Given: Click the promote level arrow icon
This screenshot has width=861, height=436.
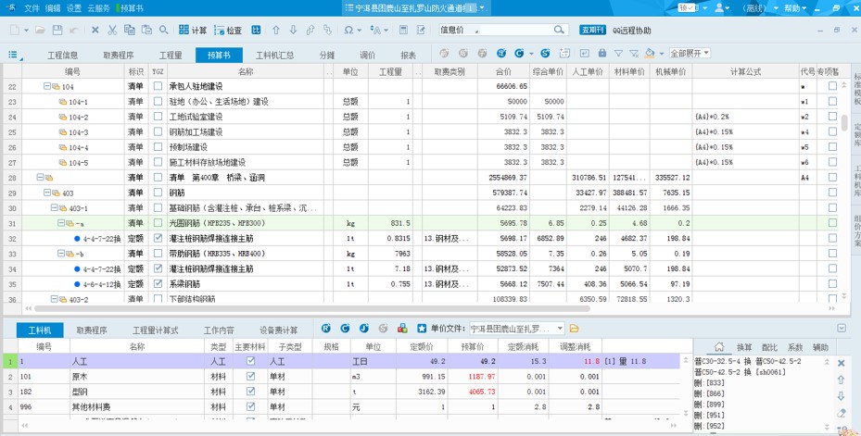Looking at the screenshot, I should pyautogui.click(x=310, y=31).
